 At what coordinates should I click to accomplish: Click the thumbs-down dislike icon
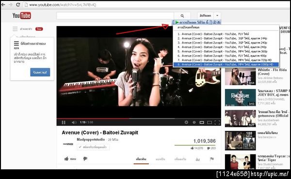85,159
